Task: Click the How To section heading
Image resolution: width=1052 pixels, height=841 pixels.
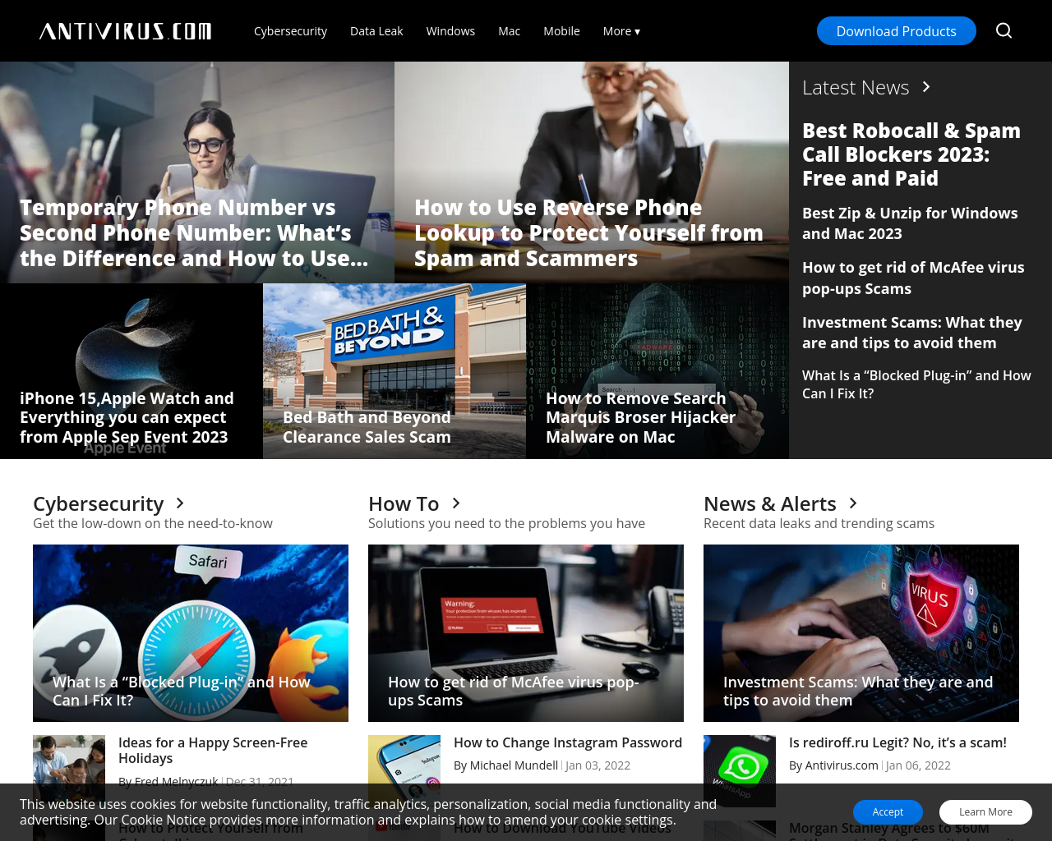Action: click(x=404, y=503)
